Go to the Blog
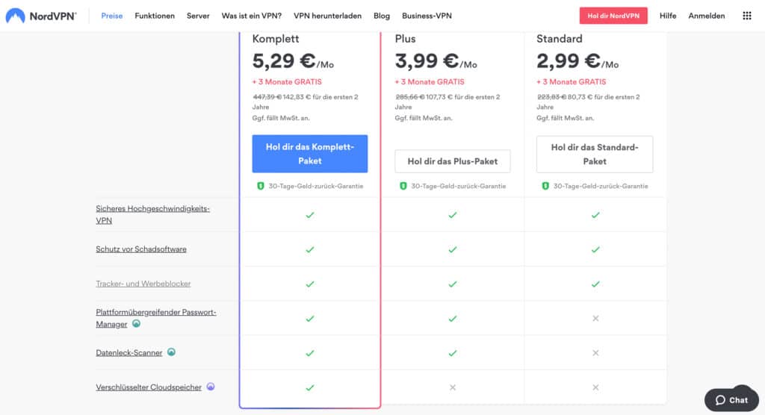The image size is (765, 415). point(382,16)
